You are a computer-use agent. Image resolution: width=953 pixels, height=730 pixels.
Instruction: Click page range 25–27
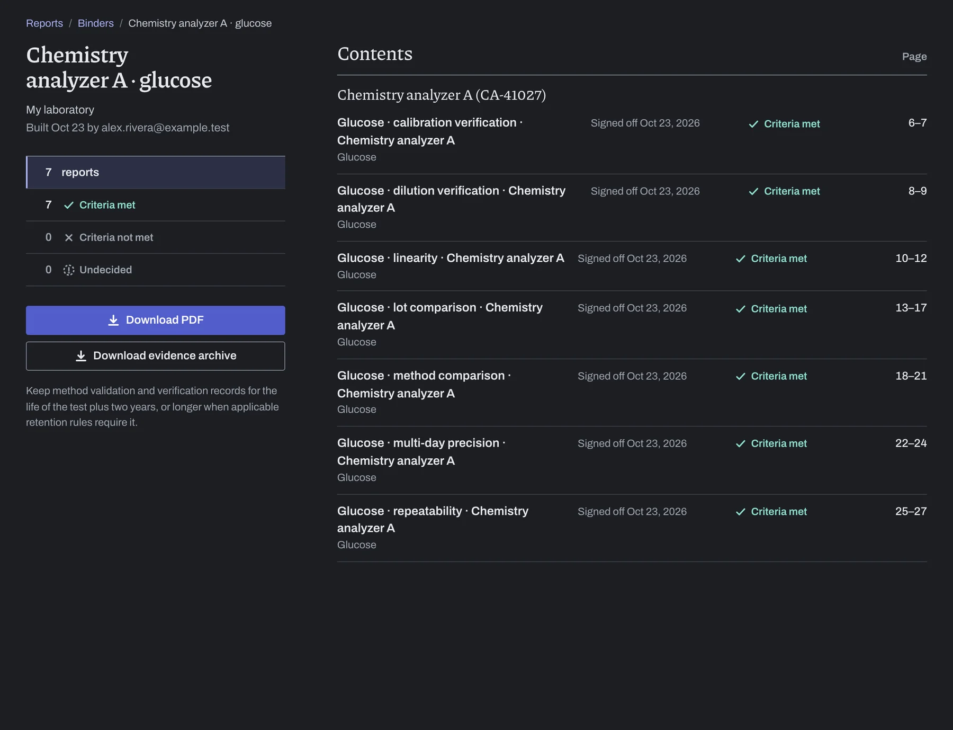pos(911,511)
